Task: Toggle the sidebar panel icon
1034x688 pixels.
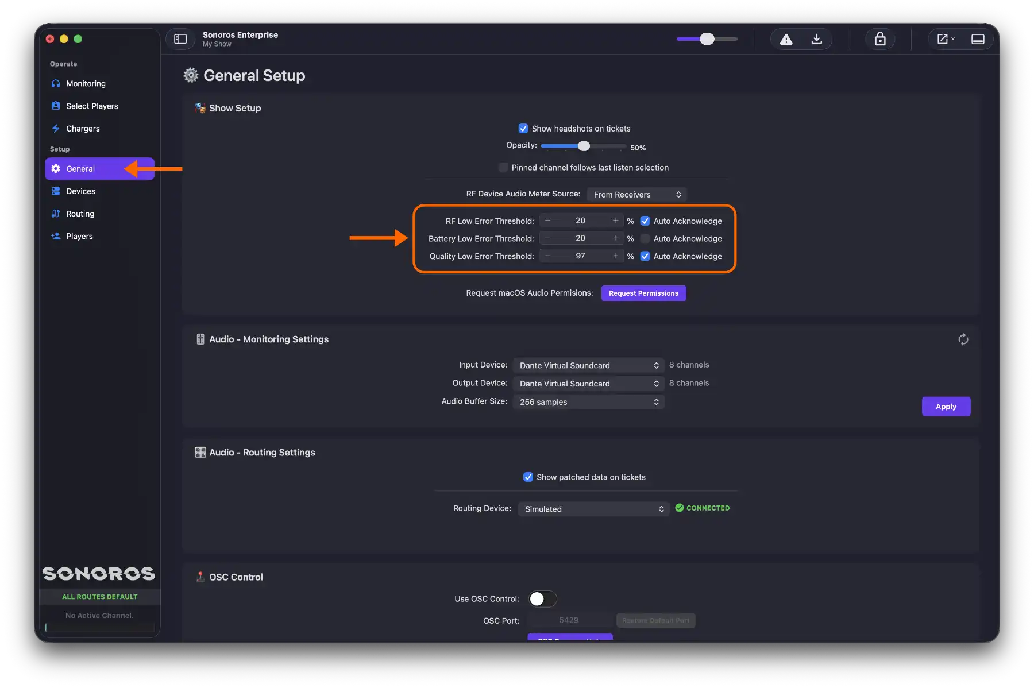Action: point(180,39)
